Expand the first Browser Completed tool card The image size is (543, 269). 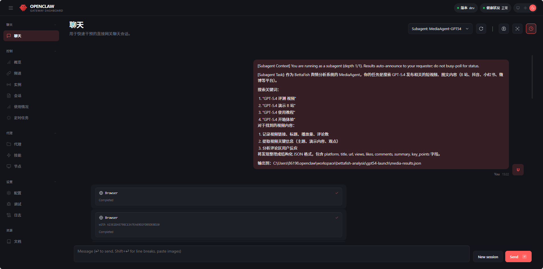point(219,196)
